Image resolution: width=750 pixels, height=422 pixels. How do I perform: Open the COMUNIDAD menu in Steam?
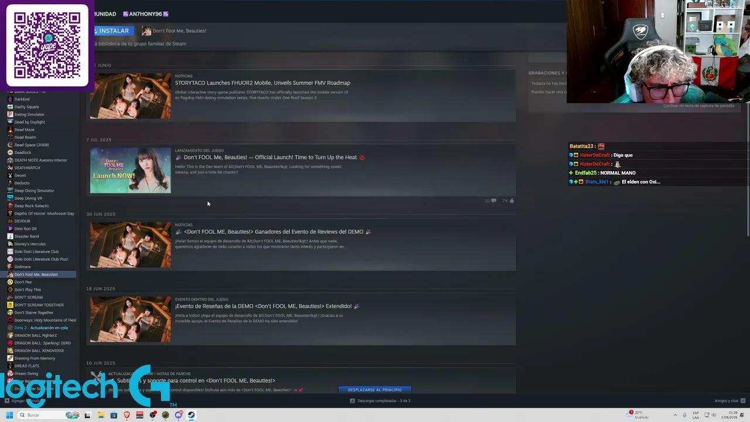coord(104,13)
